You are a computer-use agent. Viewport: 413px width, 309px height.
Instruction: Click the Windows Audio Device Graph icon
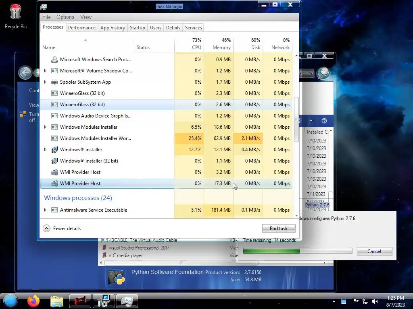pos(54,115)
